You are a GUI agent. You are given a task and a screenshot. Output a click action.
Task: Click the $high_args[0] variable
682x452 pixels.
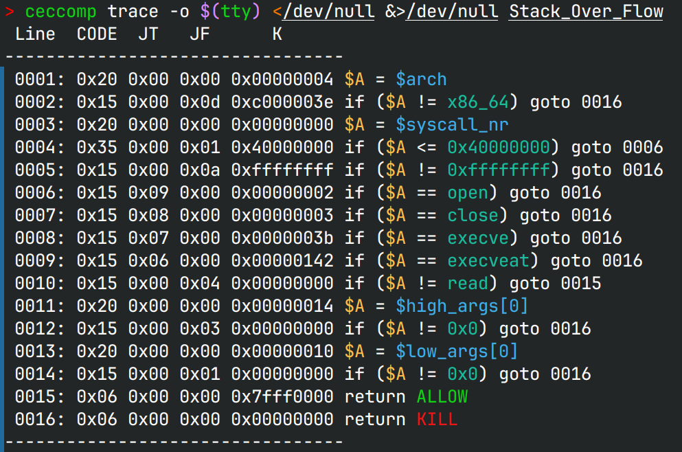point(462,306)
